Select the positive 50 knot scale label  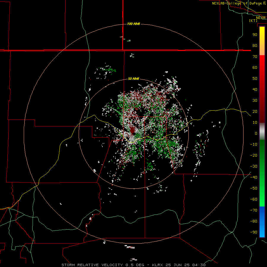(x=255, y=79)
